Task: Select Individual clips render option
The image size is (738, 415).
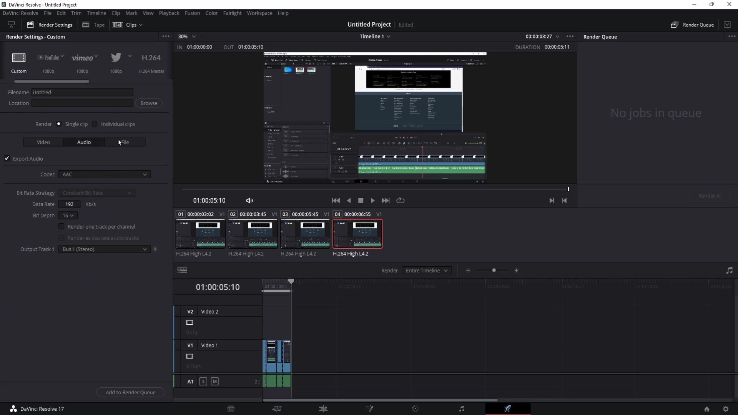Action: pos(95,124)
